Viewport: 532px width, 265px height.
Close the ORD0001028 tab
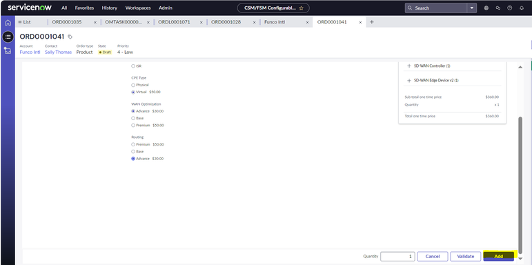pos(254,22)
